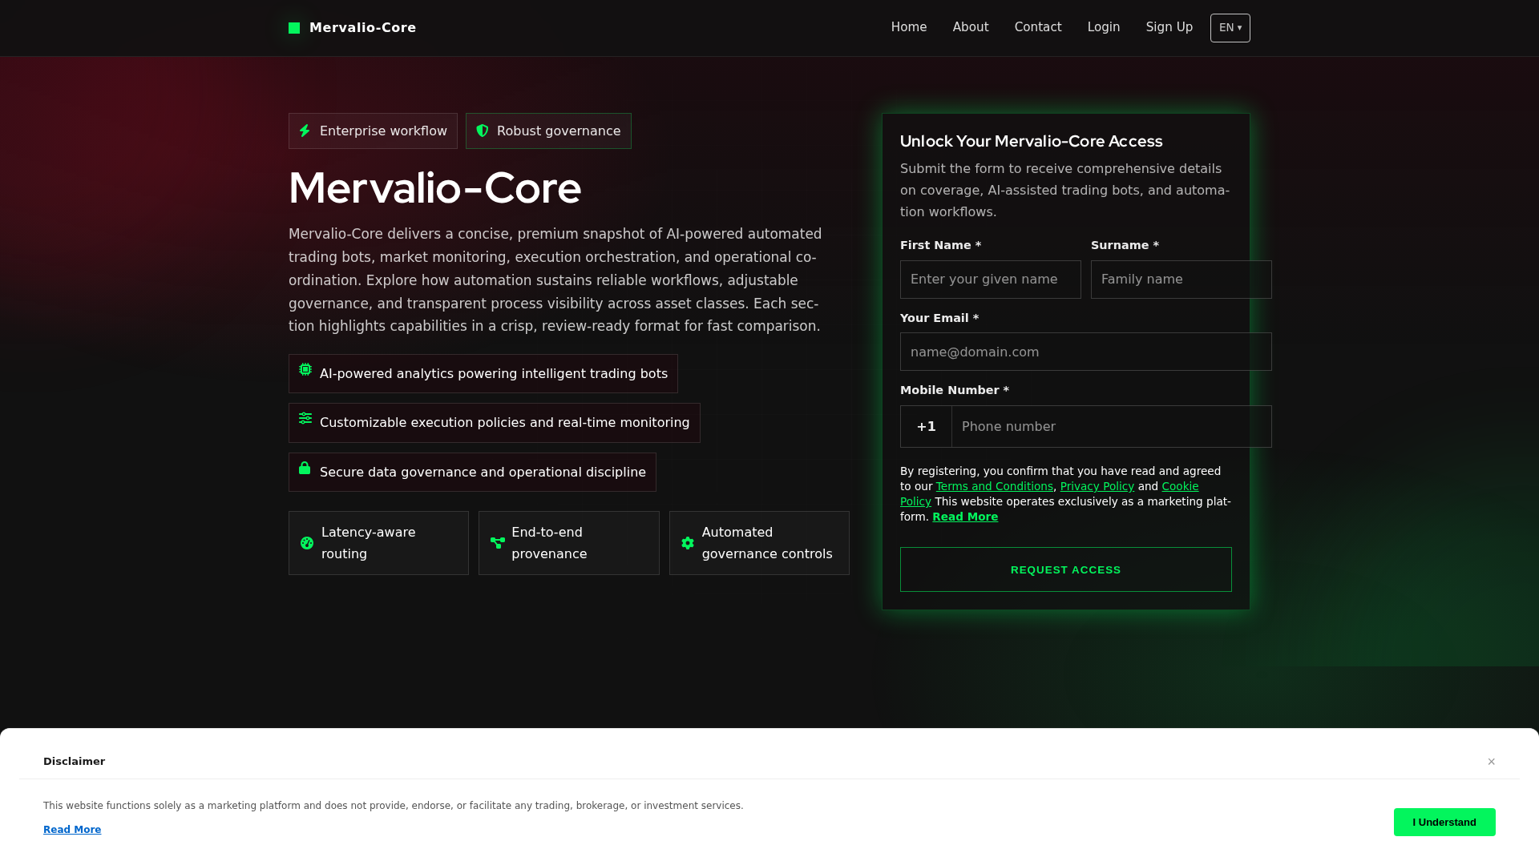Click the Robust governance badge
The image size is (1539, 865).
tap(548, 131)
